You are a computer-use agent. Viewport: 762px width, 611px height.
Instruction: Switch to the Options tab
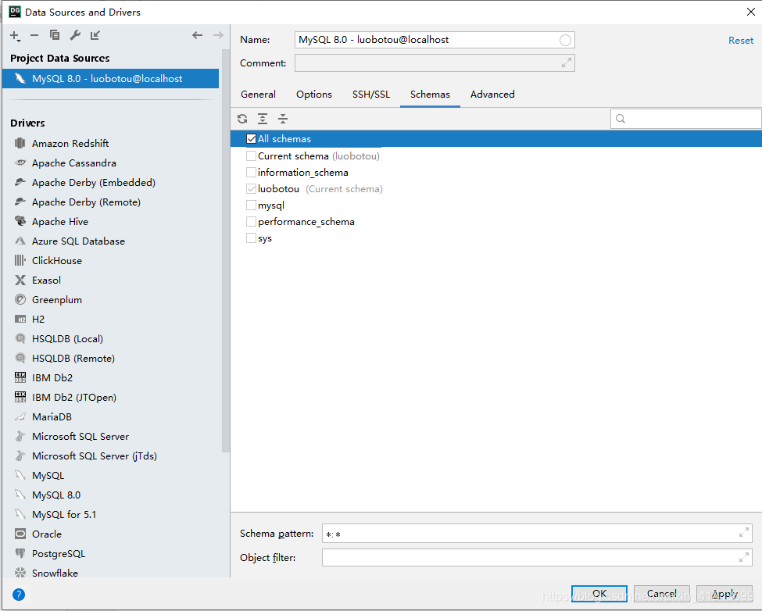(314, 95)
